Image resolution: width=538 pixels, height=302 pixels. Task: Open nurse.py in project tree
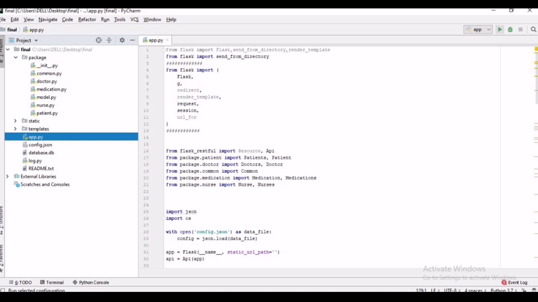point(42,105)
